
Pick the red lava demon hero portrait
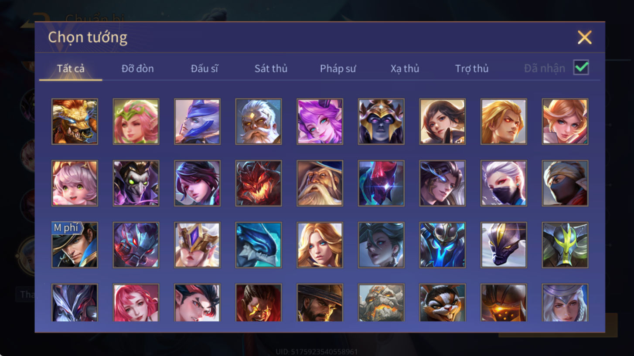[x=259, y=183]
